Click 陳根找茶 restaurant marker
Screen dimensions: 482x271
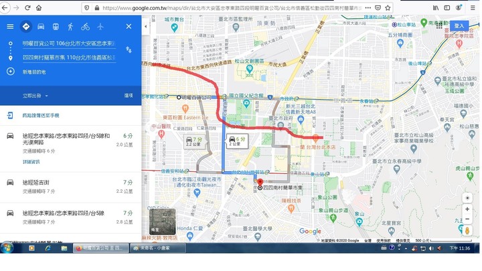click(x=291, y=209)
